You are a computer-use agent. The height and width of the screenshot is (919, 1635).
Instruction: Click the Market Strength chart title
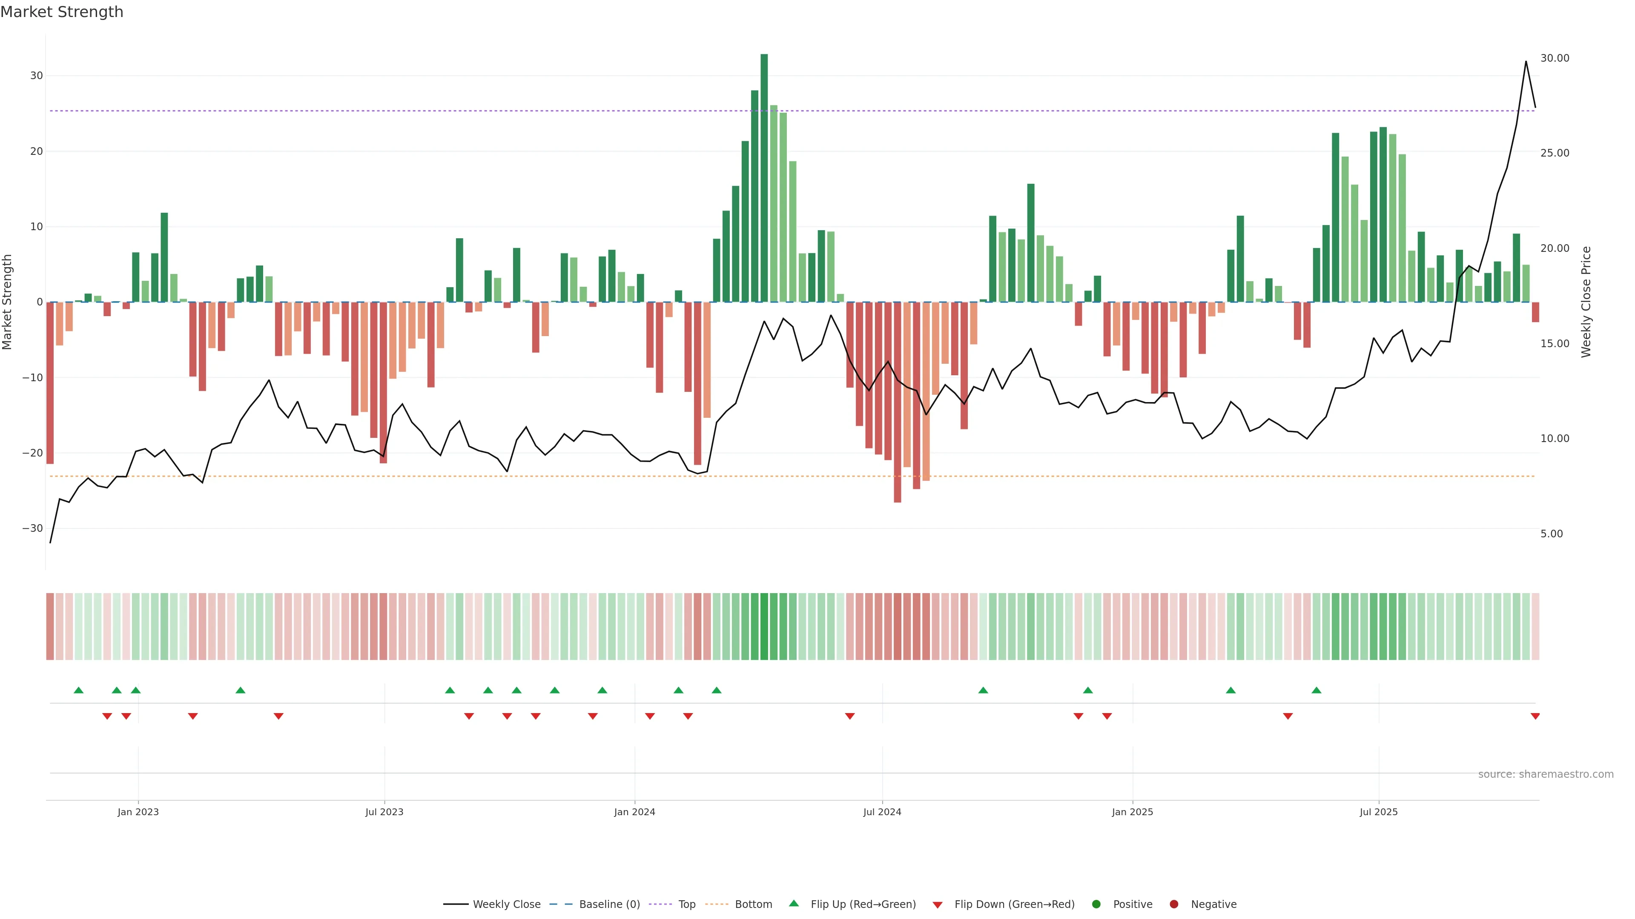pyautogui.click(x=62, y=12)
